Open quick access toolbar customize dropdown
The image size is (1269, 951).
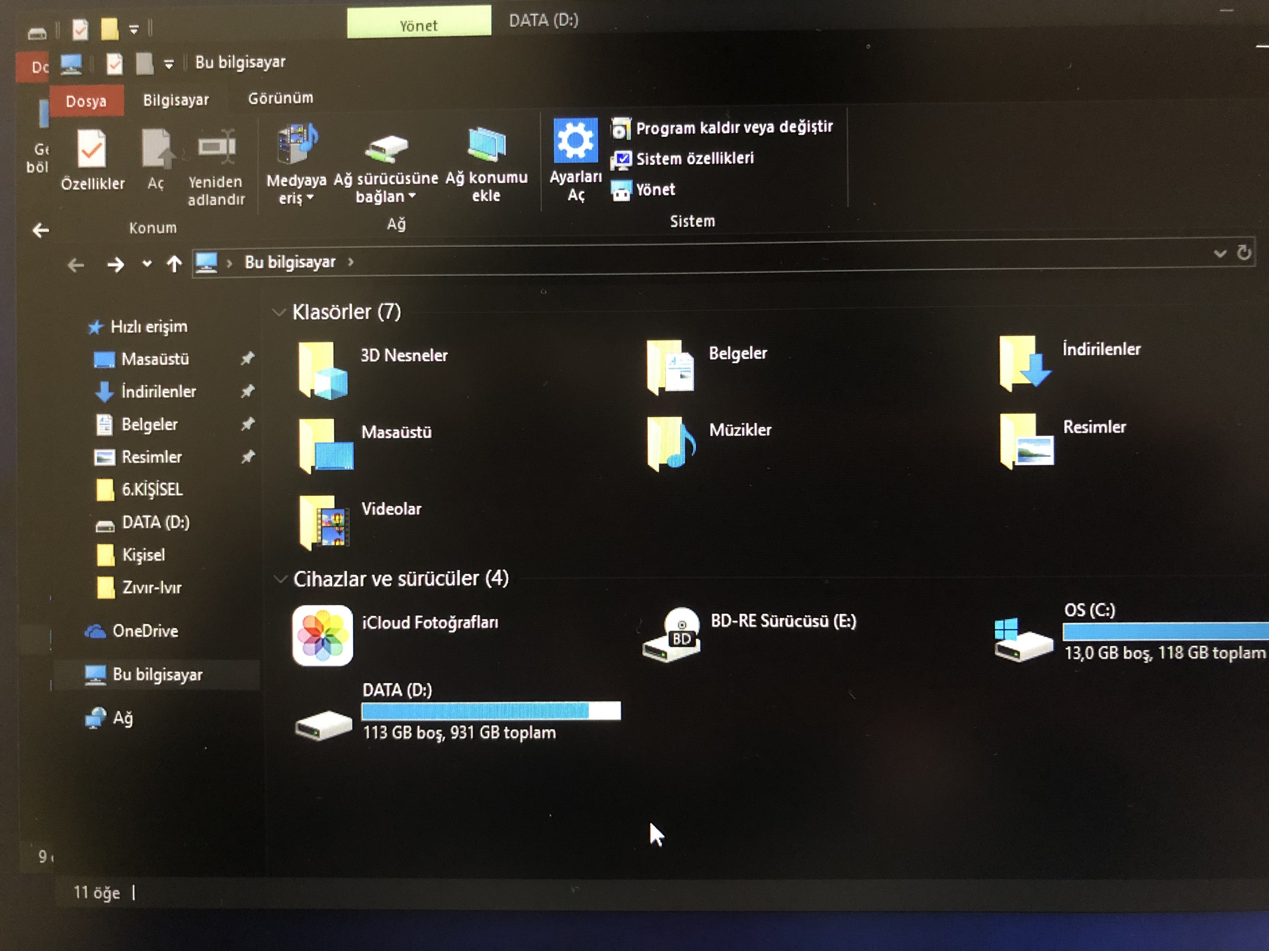click(169, 64)
